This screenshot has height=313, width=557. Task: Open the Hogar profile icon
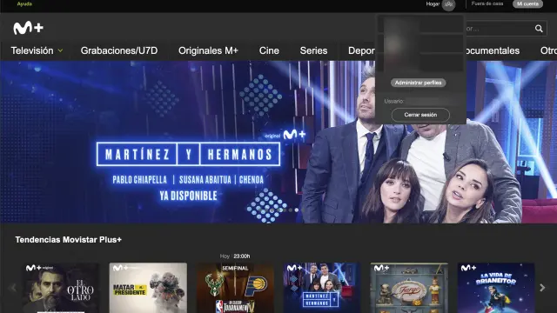tap(449, 4)
